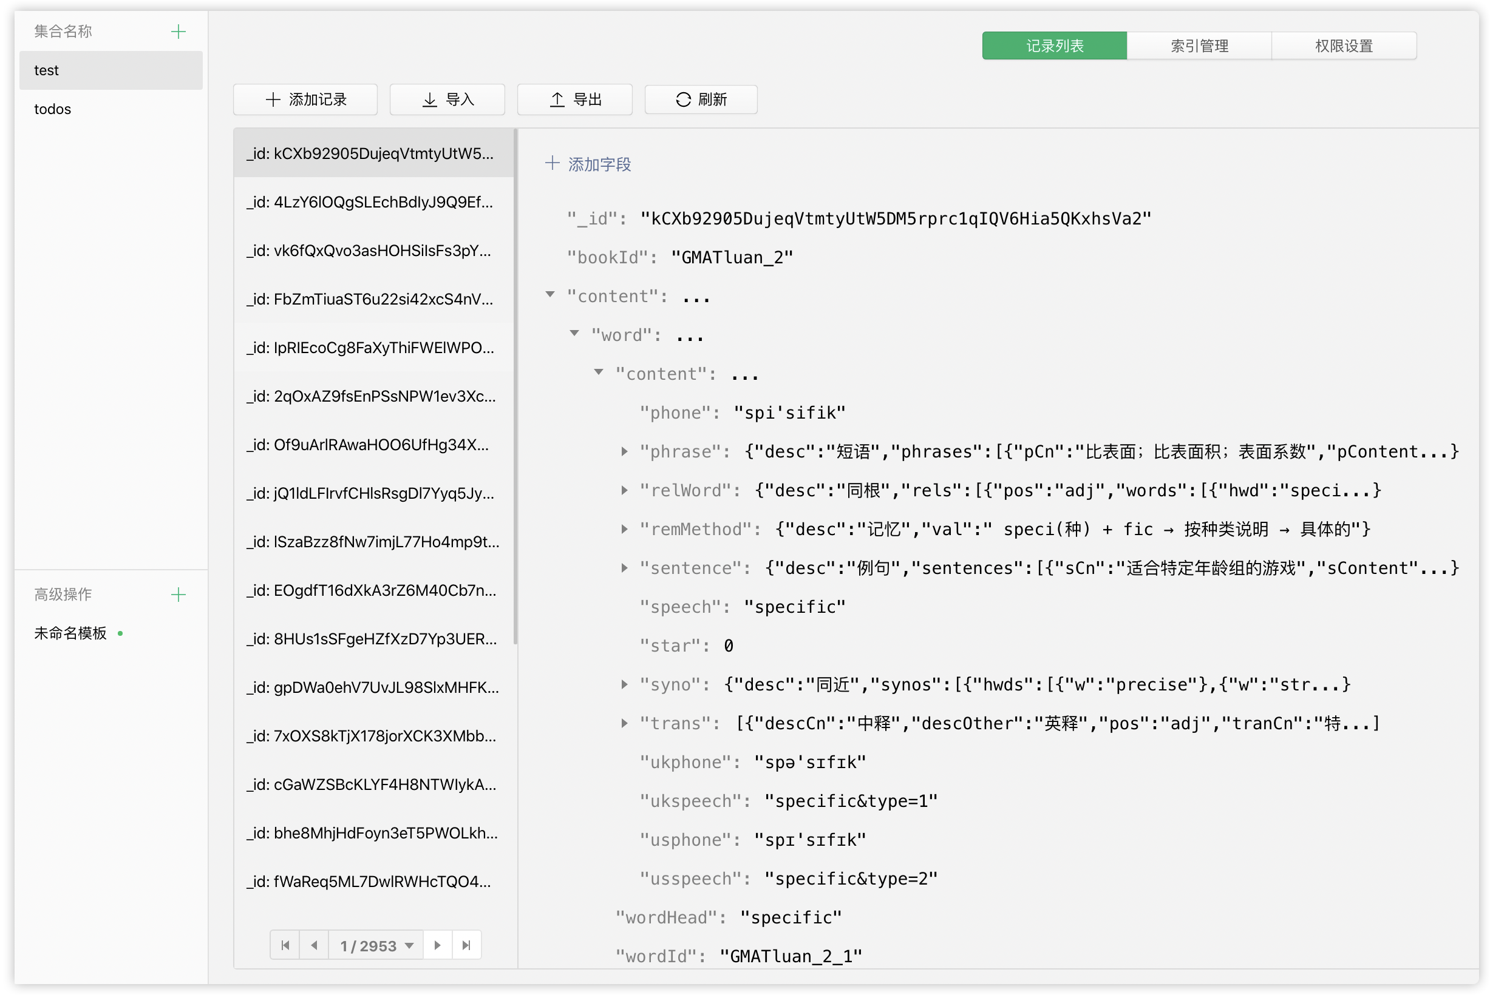
Task: Select record _id: EOgdfT16dXkA3rZ6M40Cb7n...
Action: click(373, 590)
